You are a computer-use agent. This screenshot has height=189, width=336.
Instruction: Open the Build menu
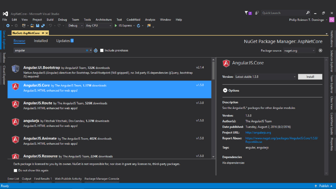tap(50, 19)
